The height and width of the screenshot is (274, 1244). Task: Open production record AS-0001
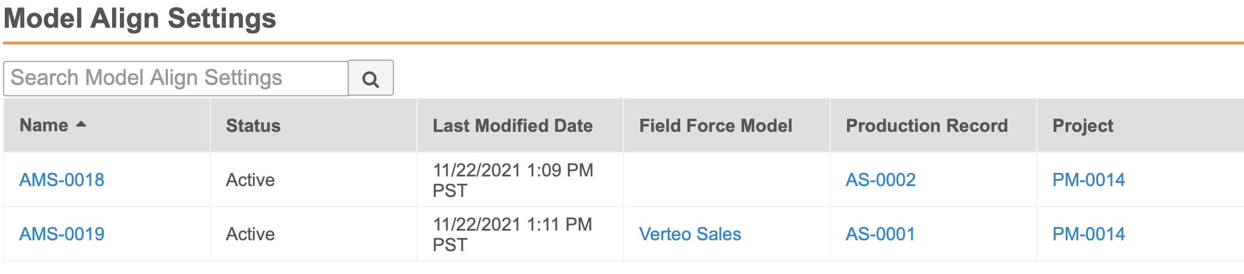pos(880,234)
